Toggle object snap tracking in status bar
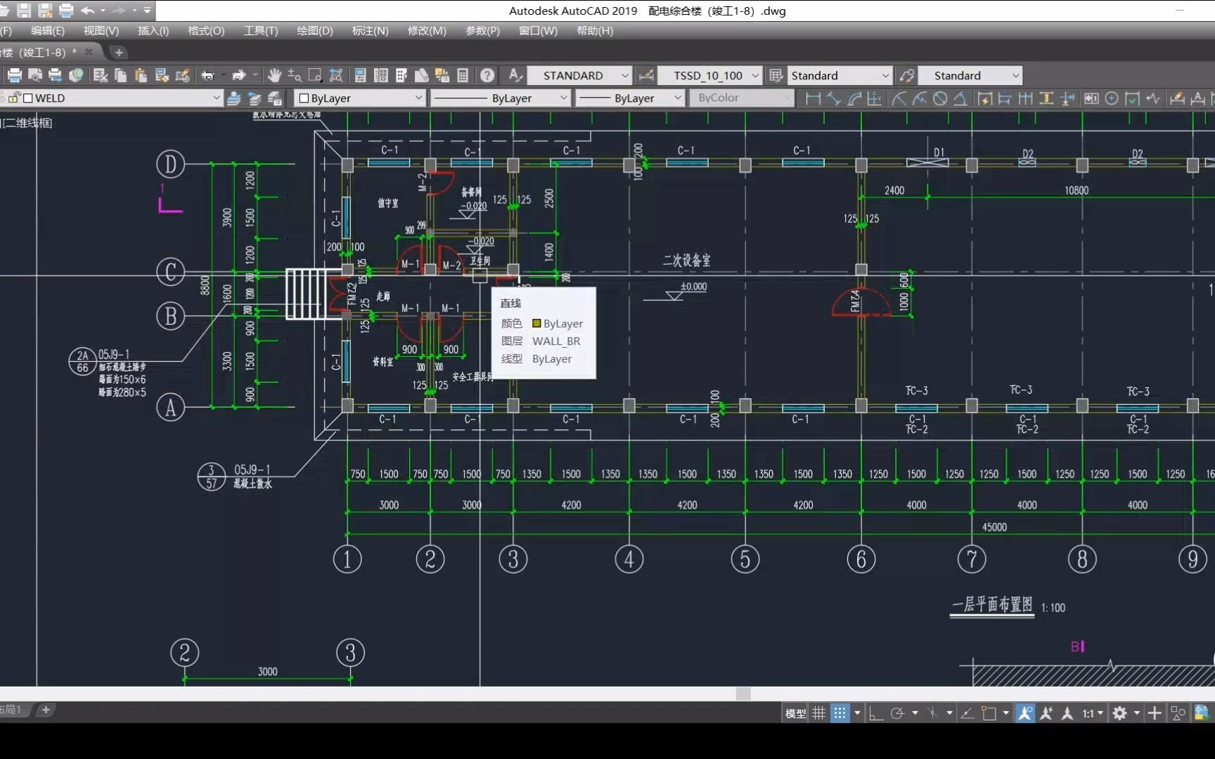The height and width of the screenshot is (759, 1215). pyautogui.click(x=967, y=713)
